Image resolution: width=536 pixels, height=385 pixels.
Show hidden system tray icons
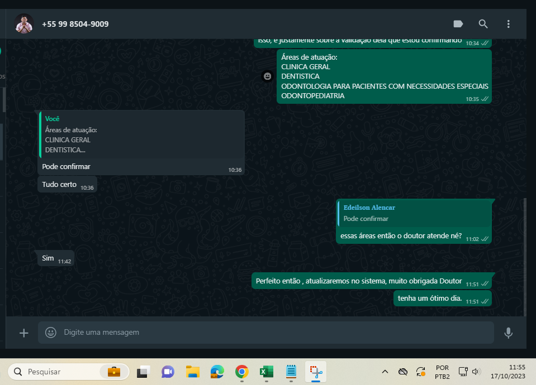[385, 372]
